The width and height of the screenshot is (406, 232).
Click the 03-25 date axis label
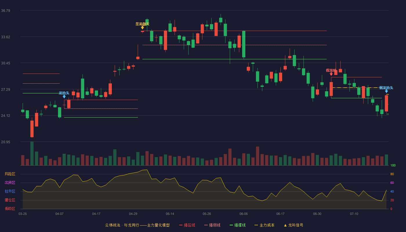23,214
